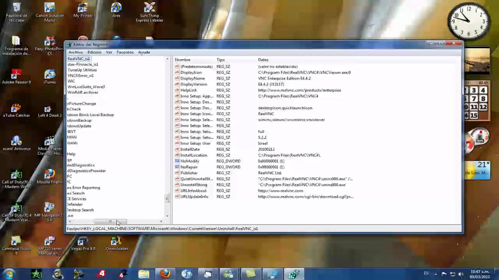Viewport: 499px width, 280px height.
Task: Open the Edición menu
Action: [94, 52]
